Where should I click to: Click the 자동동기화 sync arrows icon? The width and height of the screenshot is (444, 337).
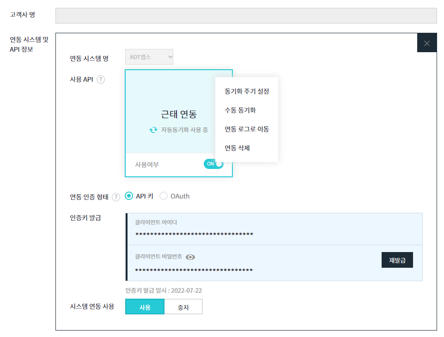[x=153, y=130]
